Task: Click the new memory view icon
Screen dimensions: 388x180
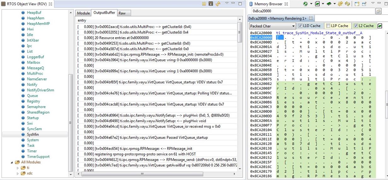Action: (x=357, y=4)
